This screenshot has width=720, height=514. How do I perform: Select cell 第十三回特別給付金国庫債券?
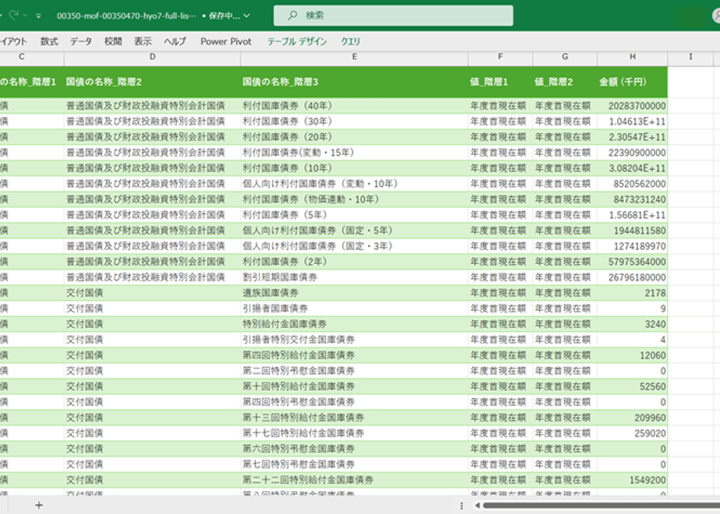[x=354, y=417]
